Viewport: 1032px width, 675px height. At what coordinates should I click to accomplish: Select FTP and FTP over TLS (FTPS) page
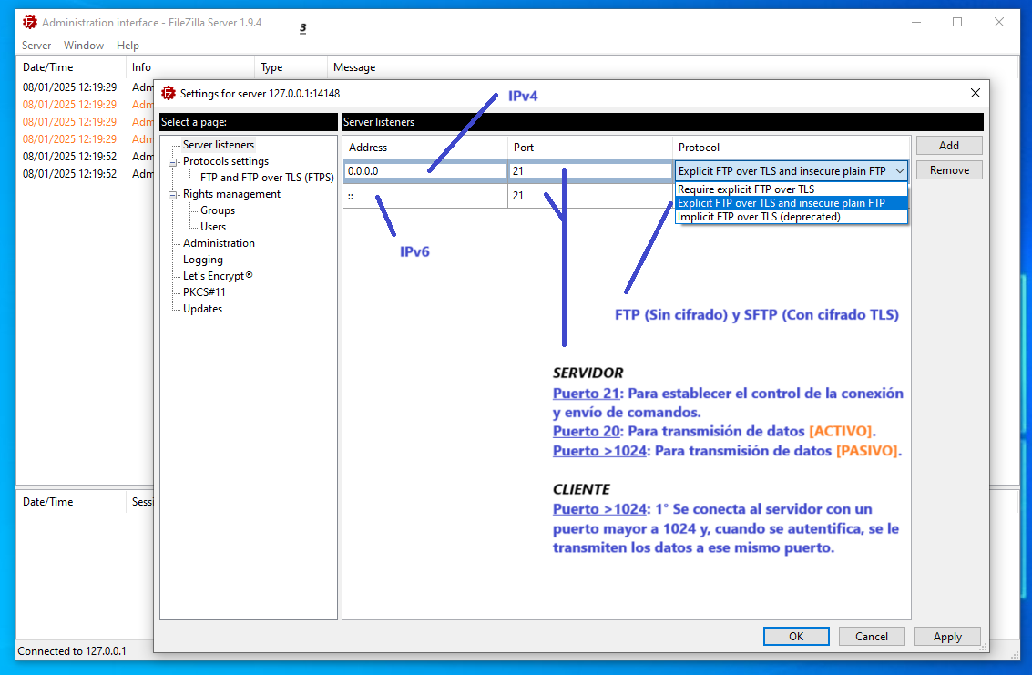(267, 178)
